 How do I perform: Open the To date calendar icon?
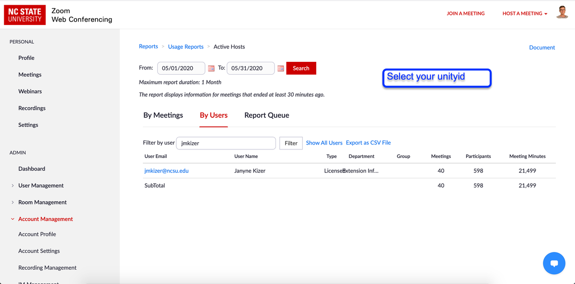(x=281, y=68)
